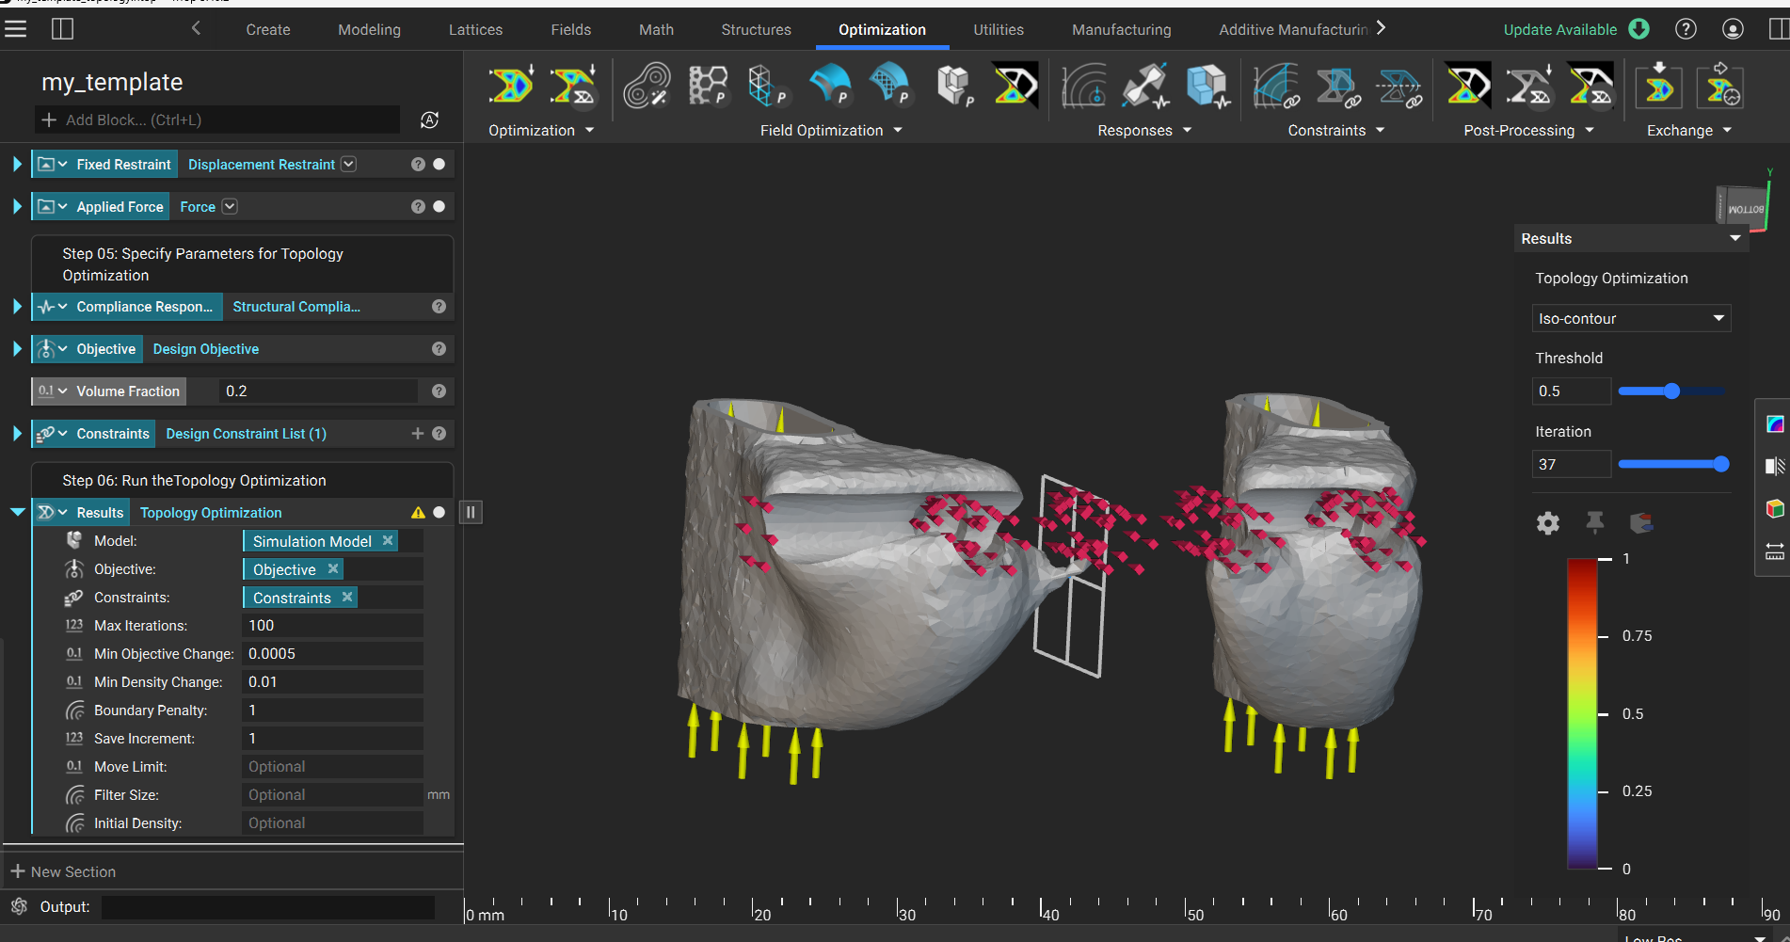Switch to the Fields tab
1790x942 pixels.
point(570,29)
